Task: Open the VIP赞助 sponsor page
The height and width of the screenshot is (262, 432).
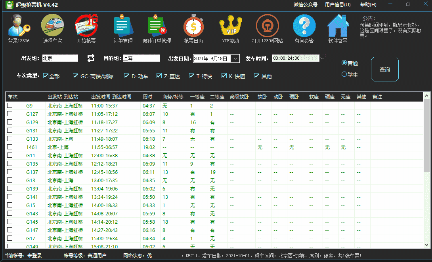Action: pos(230,28)
